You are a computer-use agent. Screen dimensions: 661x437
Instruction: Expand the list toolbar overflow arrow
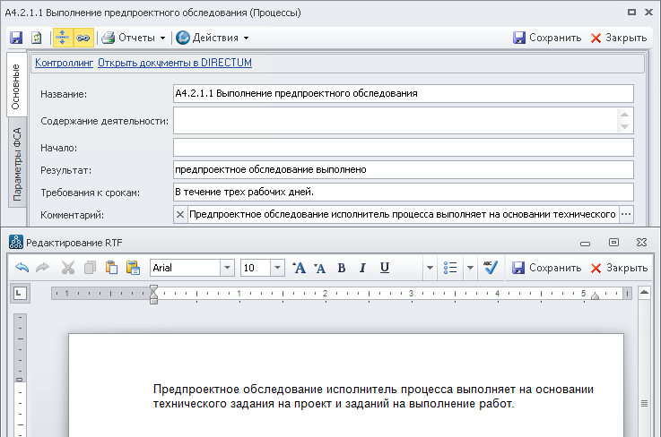pos(470,268)
